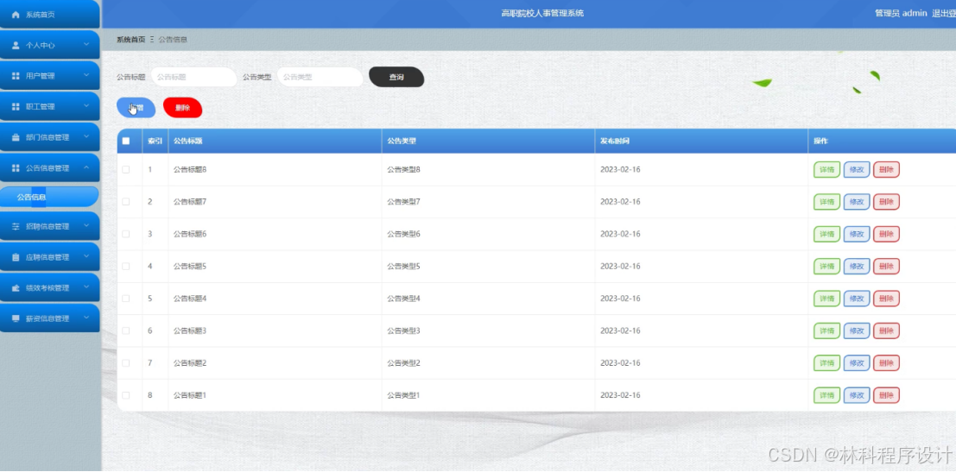Click the grid icon beside 公告信息管理
The image size is (956, 472).
16,168
